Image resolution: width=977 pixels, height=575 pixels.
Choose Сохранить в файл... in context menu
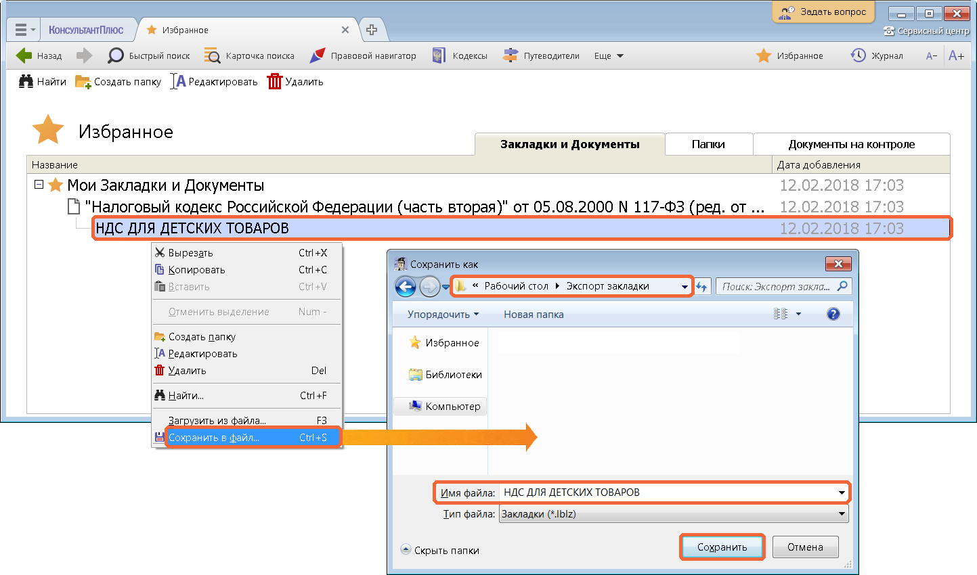click(x=247, y=438)
